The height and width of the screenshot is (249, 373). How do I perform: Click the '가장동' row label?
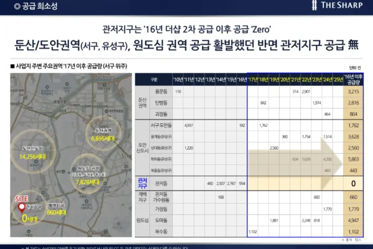pyautogui.click(x=161, y=209)
